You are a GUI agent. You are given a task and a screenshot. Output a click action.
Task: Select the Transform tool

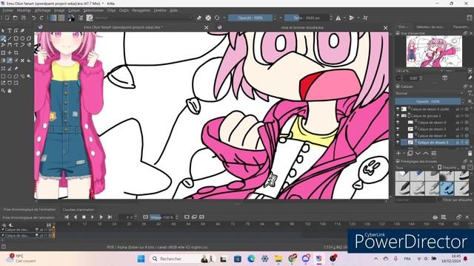coord(3,52)
